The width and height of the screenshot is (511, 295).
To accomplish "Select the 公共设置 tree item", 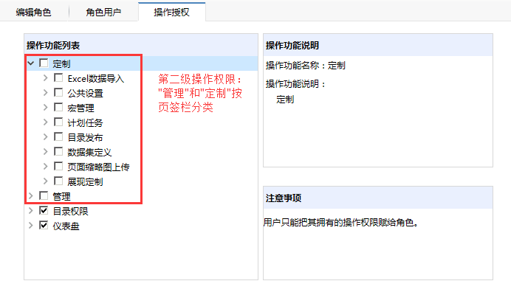I will tap(86, 94).
